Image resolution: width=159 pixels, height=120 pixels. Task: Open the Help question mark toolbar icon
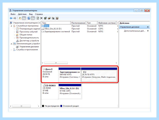pyautogui.click(x=29, y=18)
